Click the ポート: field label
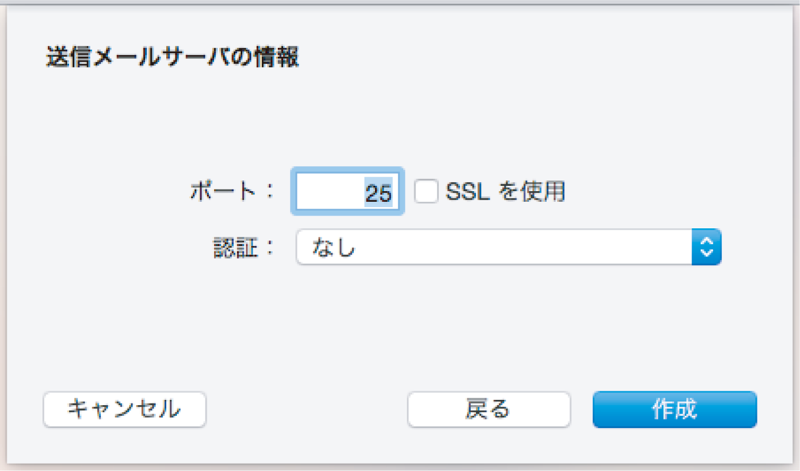Viewport: 800px width, 471px height. (x=232, y=191)
